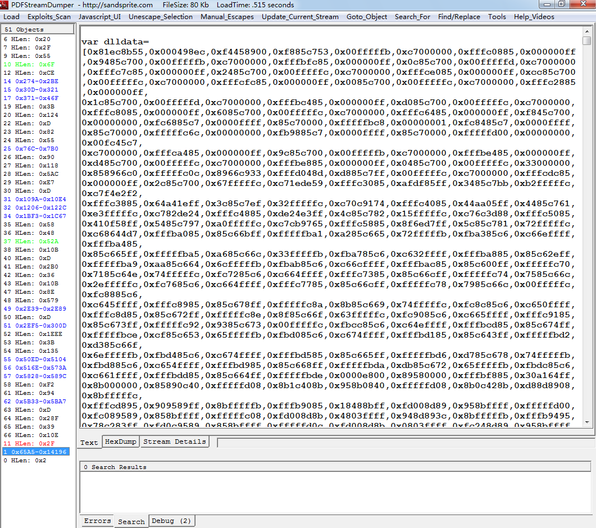Viewport: 596px width, 528px height.
Task: Select object 27 HLen: 0x118
Action: click(31, 165)
